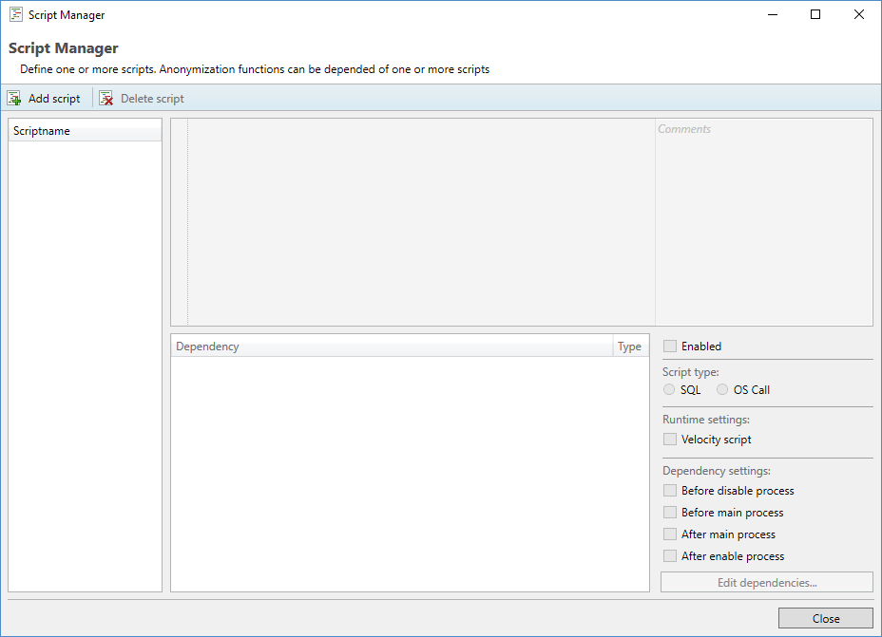Click the Dependency column header

pyautogui.click(x=392, y=347)
